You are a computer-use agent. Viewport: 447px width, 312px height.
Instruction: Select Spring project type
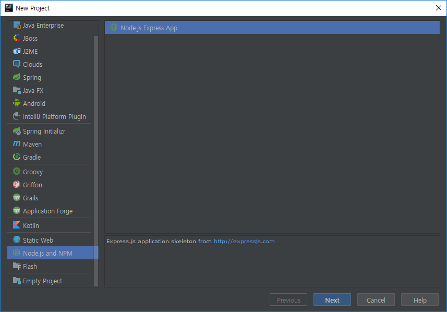[x=32, y=78]
